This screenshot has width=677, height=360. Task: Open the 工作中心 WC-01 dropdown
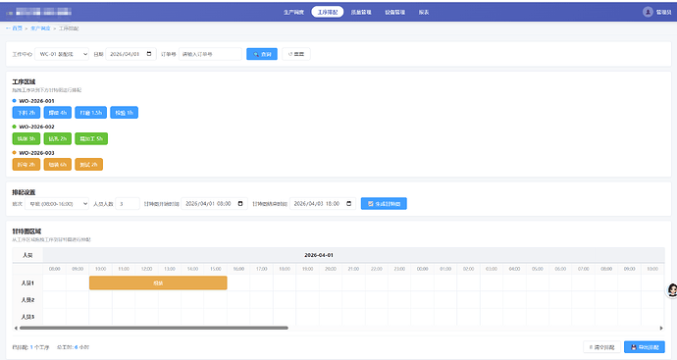click(x=62, y=54)
